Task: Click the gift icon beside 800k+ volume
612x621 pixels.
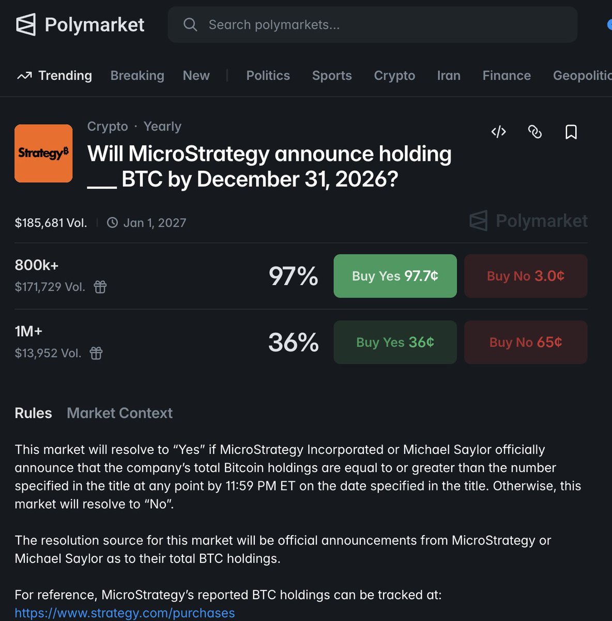Action: coord(100,287)
